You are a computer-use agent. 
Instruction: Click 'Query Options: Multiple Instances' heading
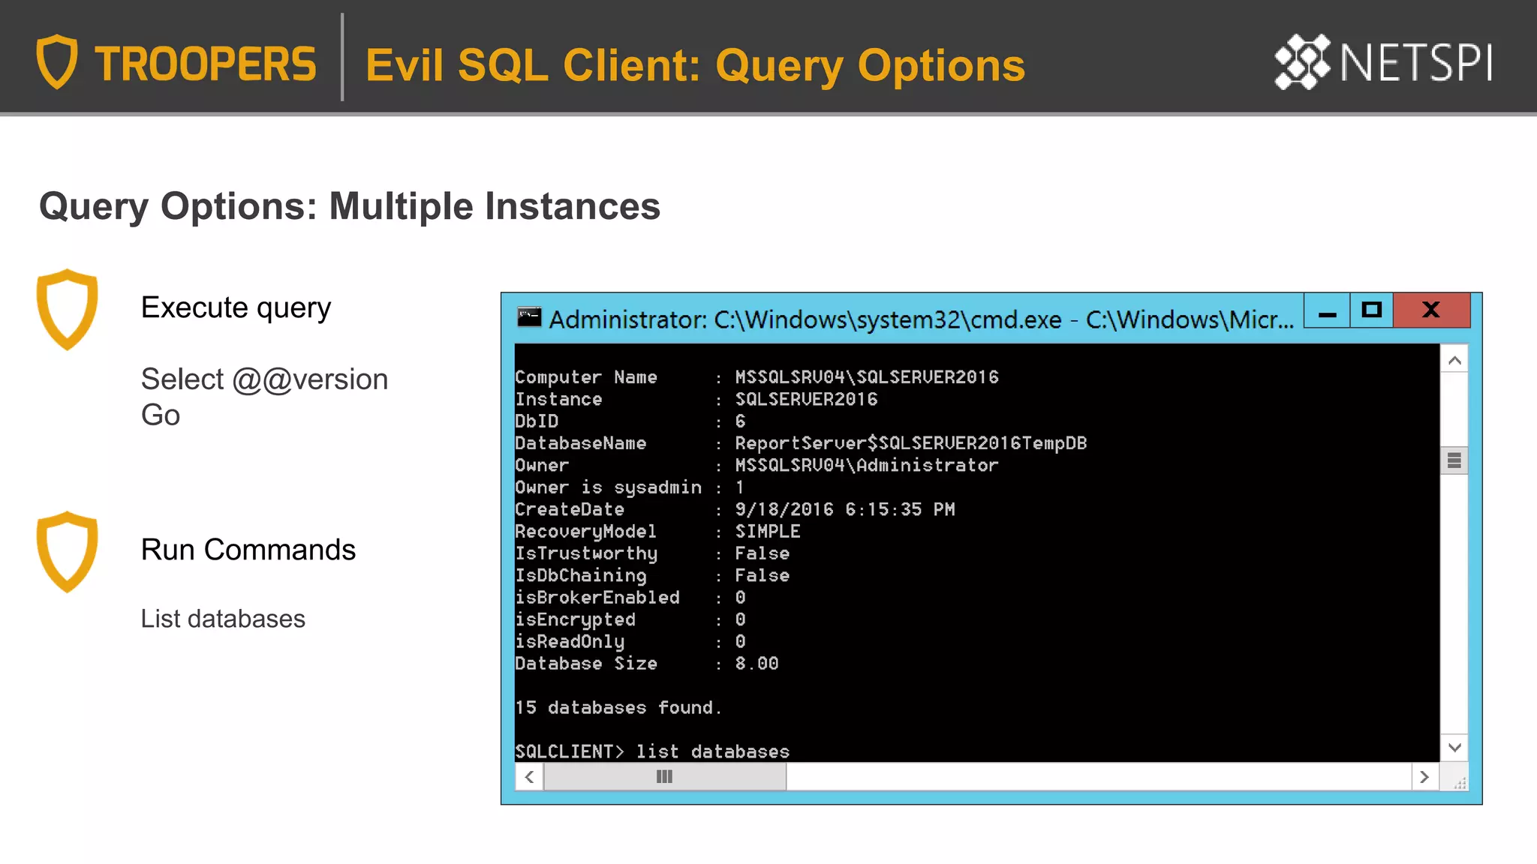coord(350,207)
